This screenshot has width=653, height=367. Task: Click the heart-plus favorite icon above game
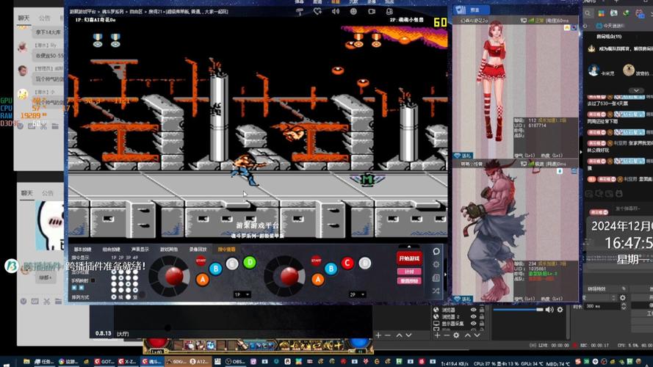(318, 12)
